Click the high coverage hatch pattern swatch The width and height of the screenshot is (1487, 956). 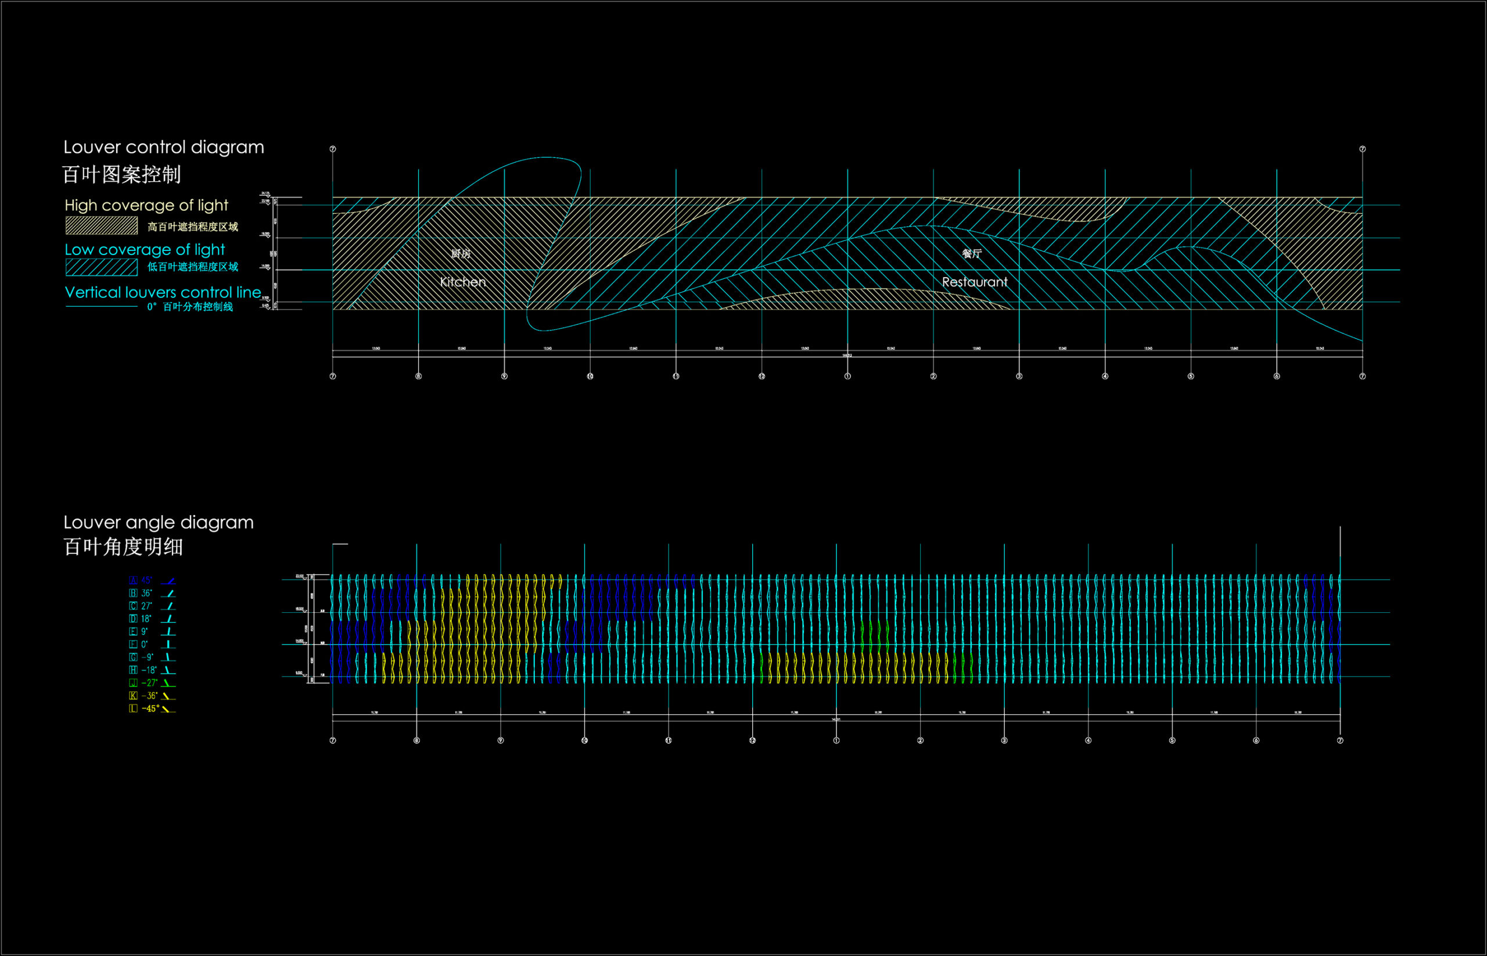[x=102, y=226]
